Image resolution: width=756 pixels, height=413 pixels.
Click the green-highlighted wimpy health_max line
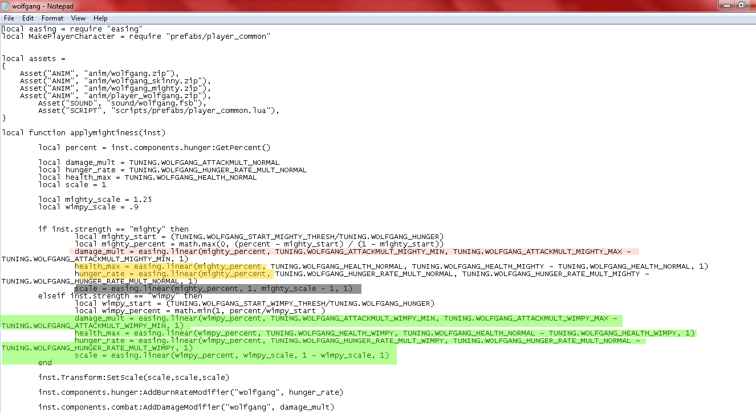(x=382, y=333)
